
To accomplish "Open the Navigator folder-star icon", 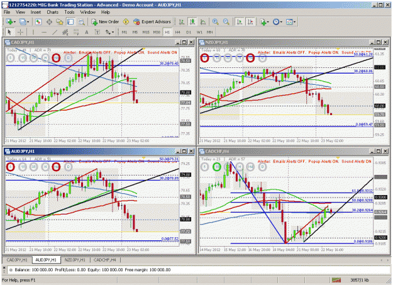I will pos(60,22).
